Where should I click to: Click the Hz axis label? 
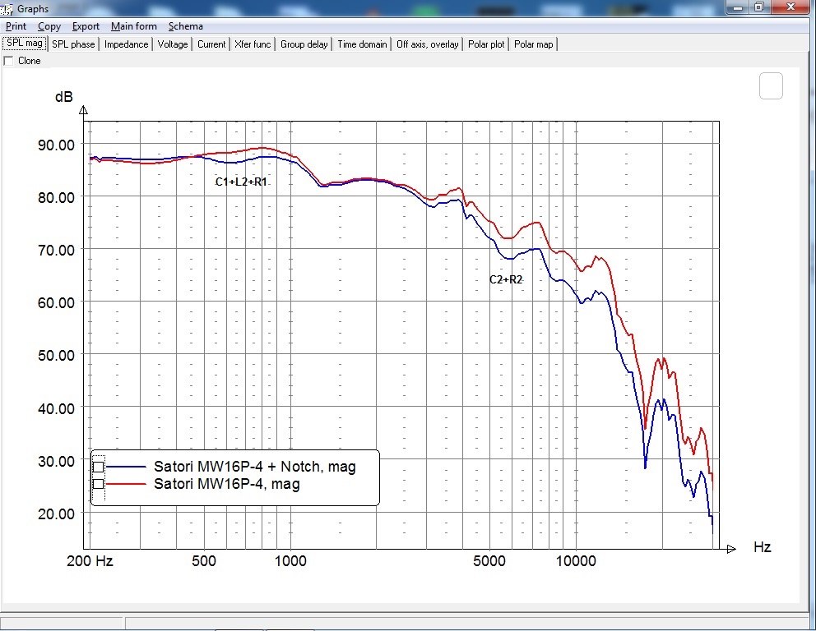pyautogui.click(x=762, y=547)
